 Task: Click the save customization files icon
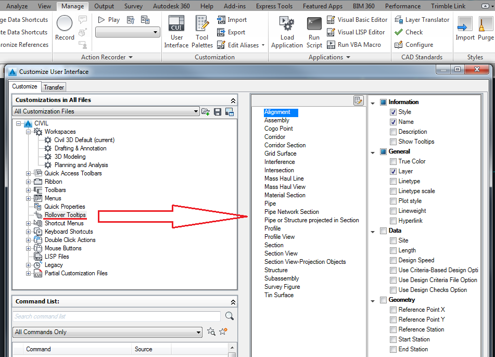[x=218, y=111]
